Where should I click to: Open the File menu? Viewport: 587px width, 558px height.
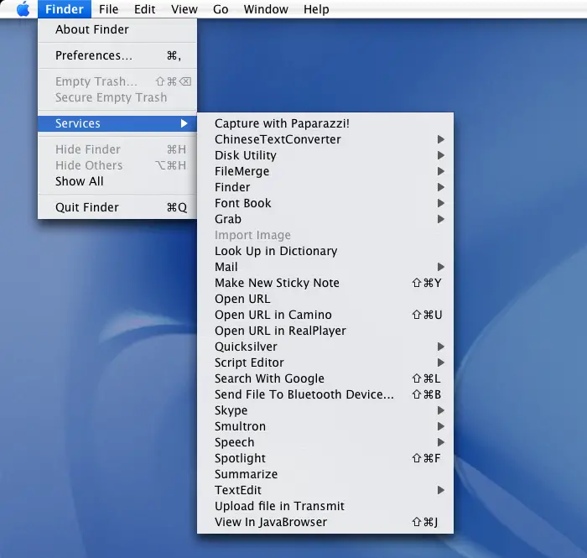108,9
